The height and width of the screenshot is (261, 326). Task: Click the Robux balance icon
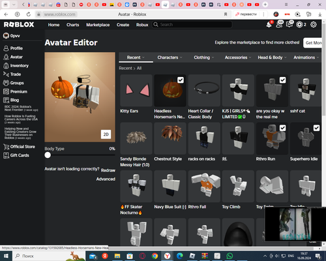(299, 25)
